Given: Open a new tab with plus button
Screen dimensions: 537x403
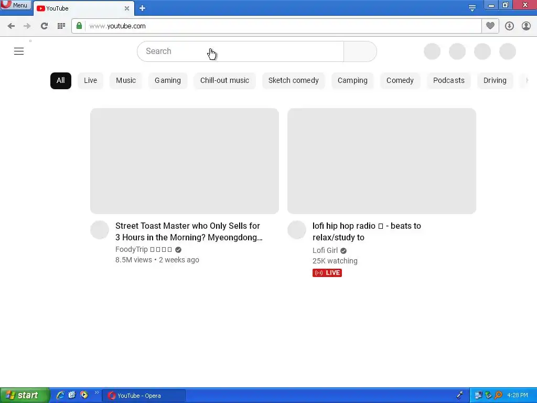Looking at the screenshot, I should pos(143,8).
